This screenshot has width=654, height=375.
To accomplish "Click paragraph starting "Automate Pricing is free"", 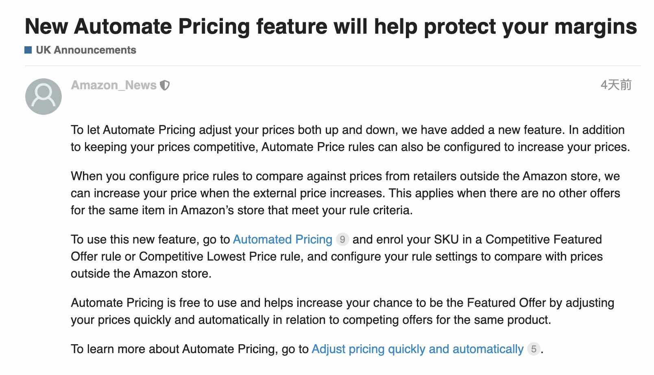I will [x=342, y=311].
